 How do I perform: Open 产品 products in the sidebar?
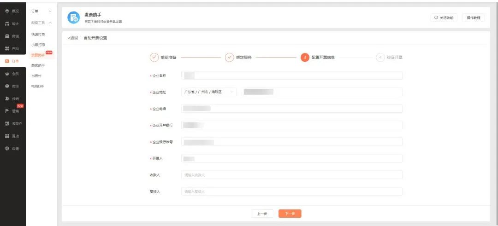[x=12, y=48]
